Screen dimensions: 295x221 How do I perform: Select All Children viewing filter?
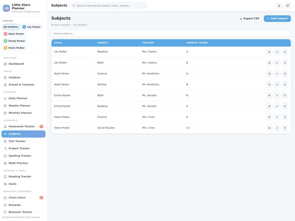pos(11,27)
